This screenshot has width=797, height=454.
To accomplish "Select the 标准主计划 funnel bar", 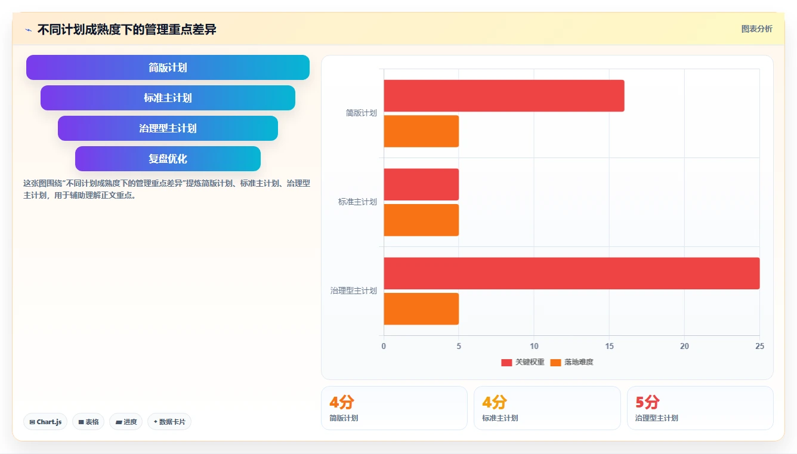I will pyautogui.click(x=168, y=98).
